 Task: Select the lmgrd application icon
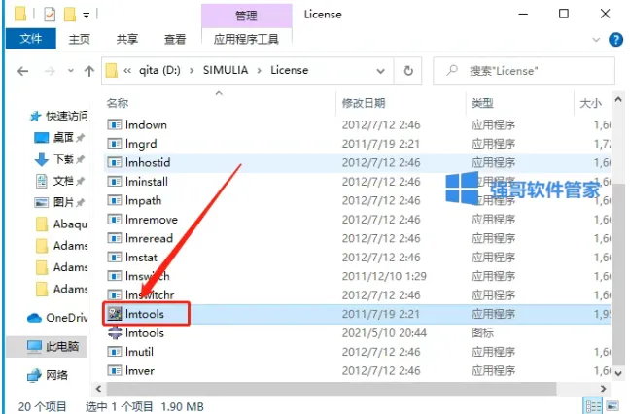115,144
